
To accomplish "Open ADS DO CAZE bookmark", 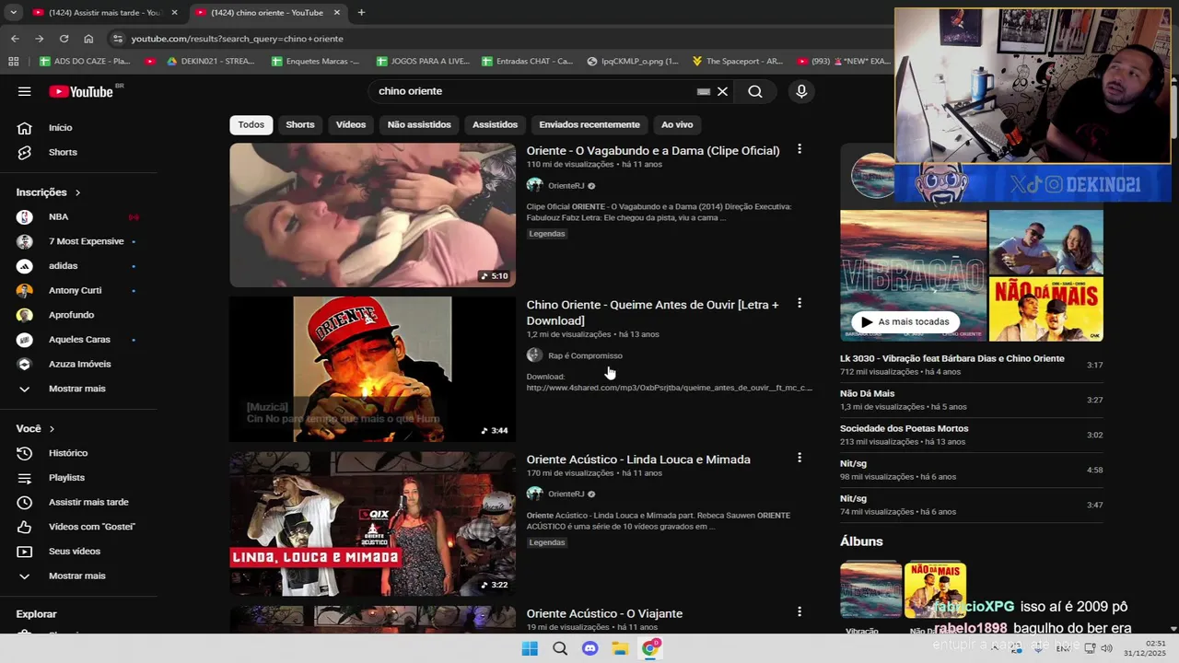I will coord(85,61).
